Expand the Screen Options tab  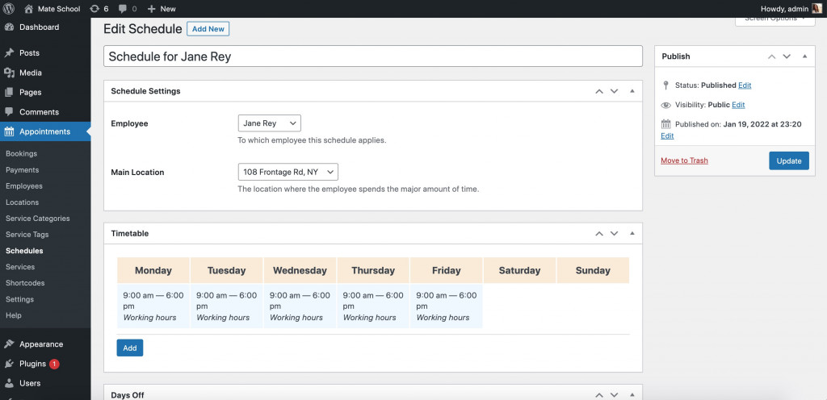775,19
